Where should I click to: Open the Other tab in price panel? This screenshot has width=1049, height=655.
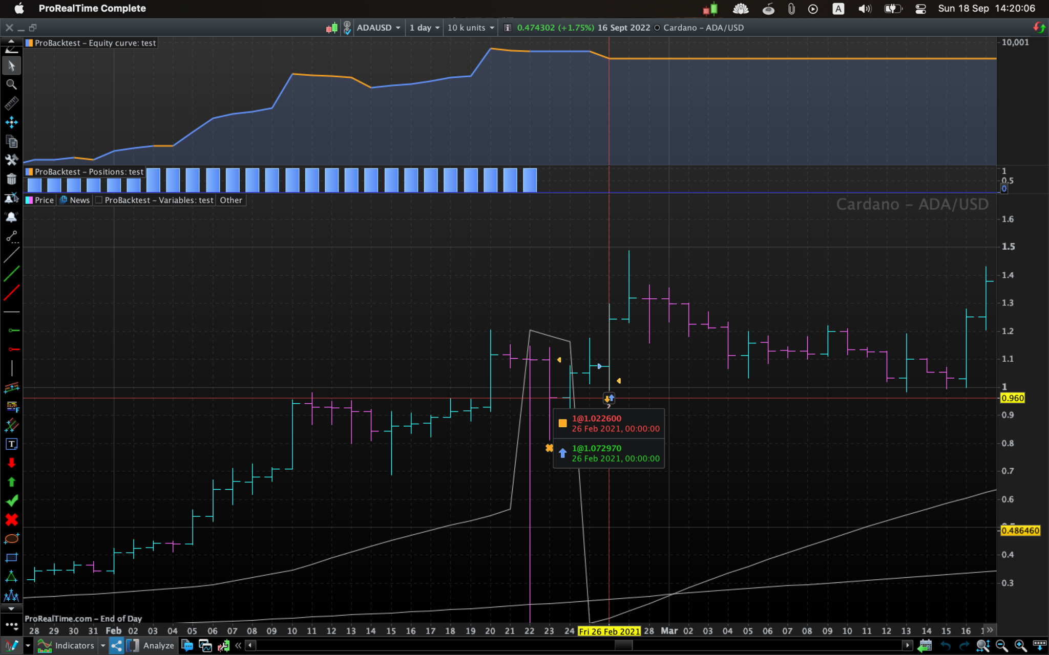tap(230, 200)
